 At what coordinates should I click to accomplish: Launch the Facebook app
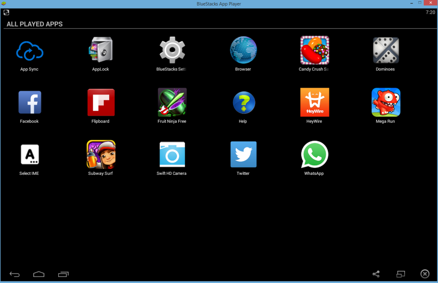click(x=30, y=102)
